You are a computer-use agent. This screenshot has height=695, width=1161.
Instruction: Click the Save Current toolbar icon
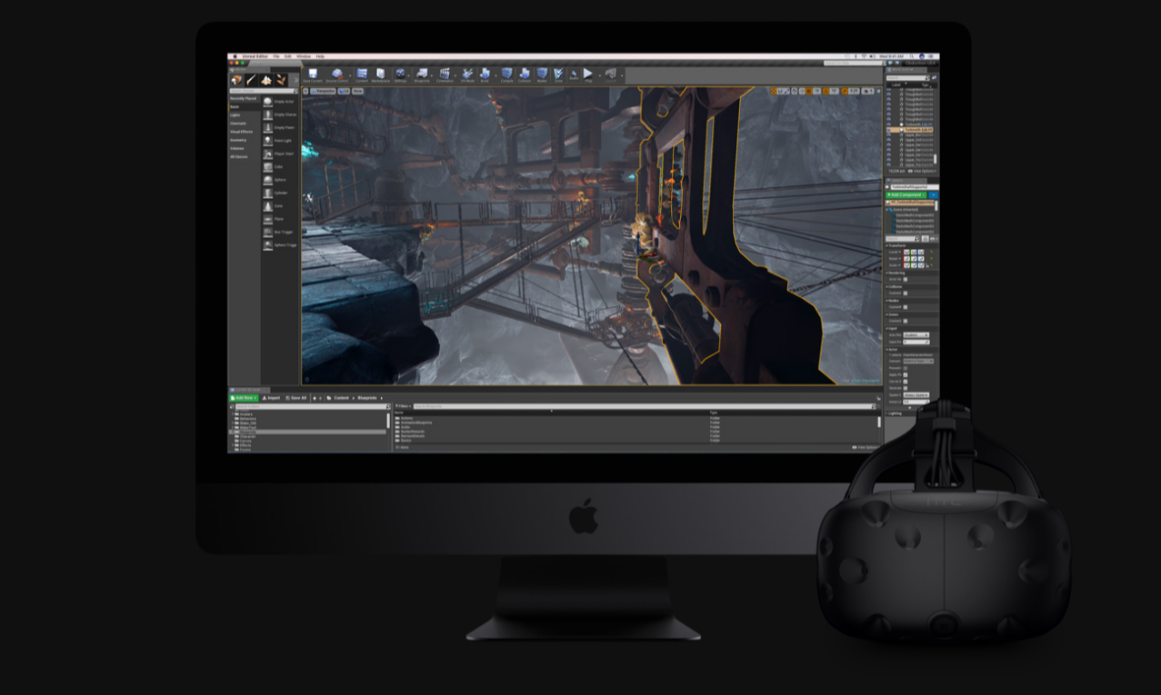(x=313, y=74)
